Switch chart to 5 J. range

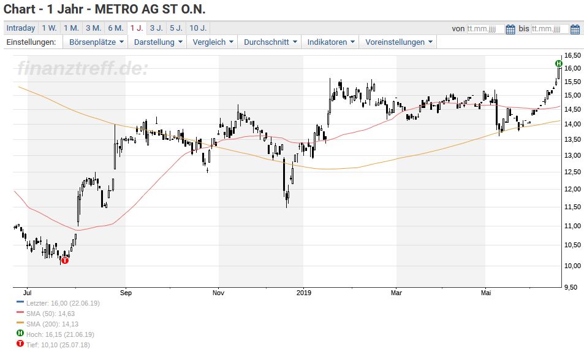176,28
